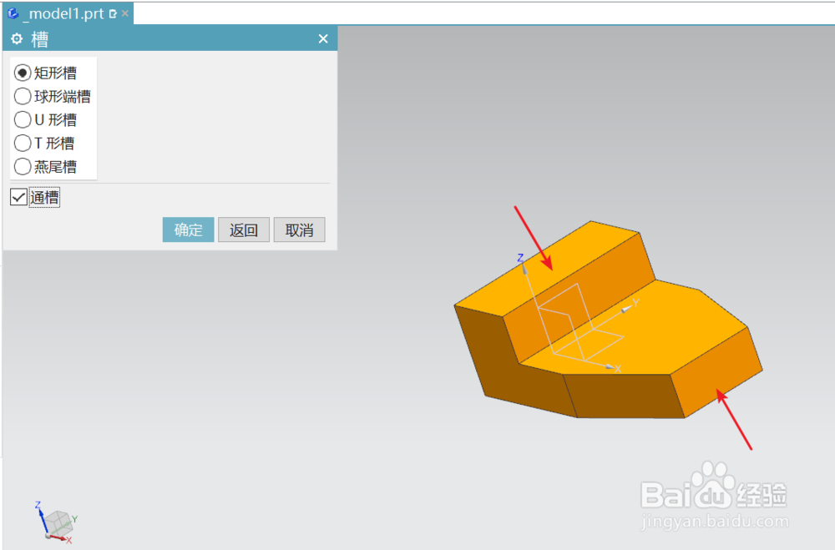The height and width of the screenshot is (550, 835).
Task: Toggle the 通槽 checkbox
Action: [x=18, y=198]
